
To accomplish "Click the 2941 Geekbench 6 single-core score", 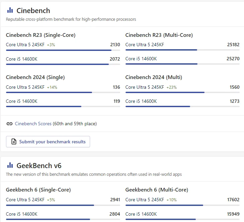I will 115,200.
